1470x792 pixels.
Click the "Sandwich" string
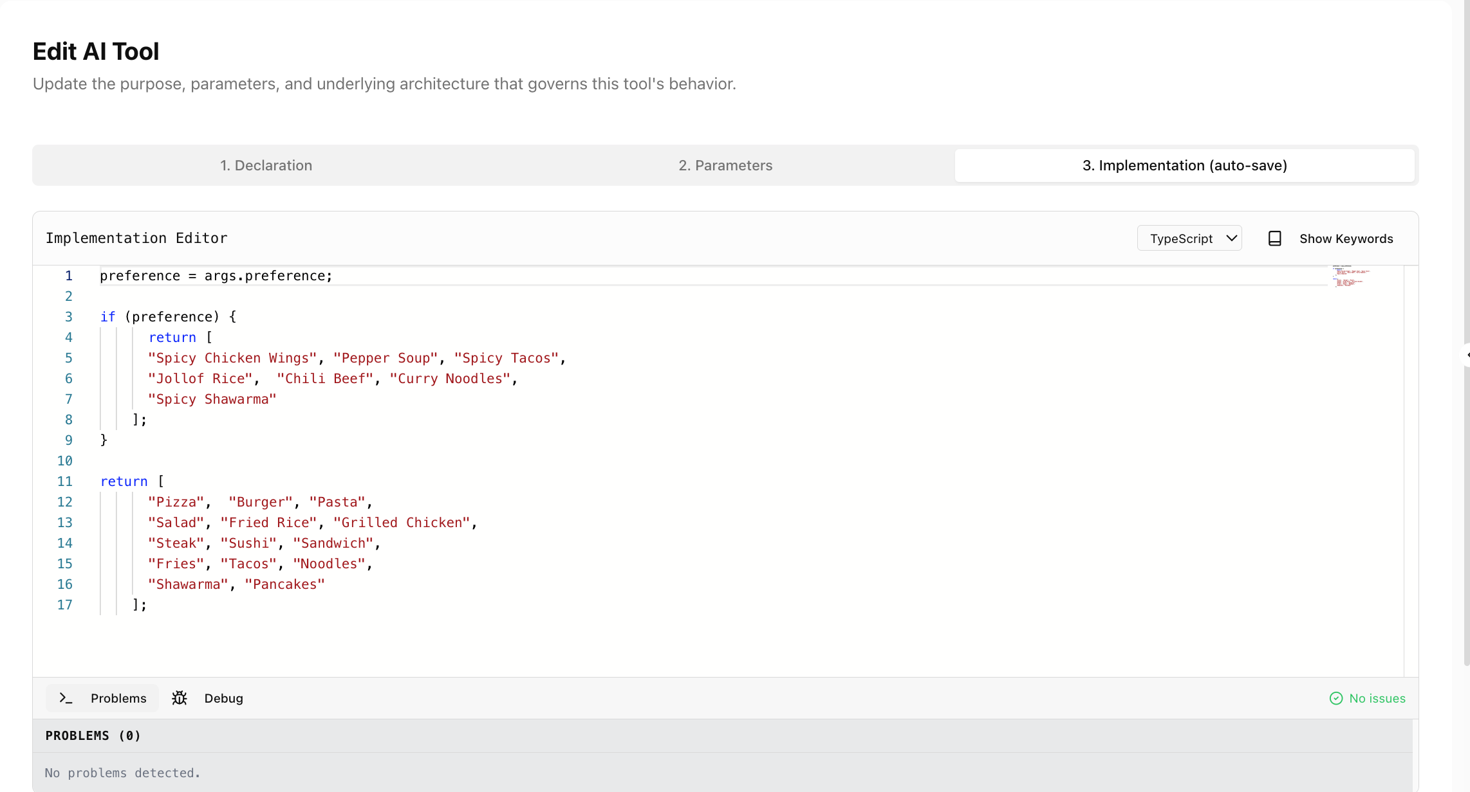click(333, 543)
